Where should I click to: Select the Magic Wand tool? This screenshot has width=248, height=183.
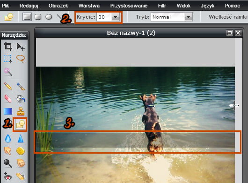[8, 72]
